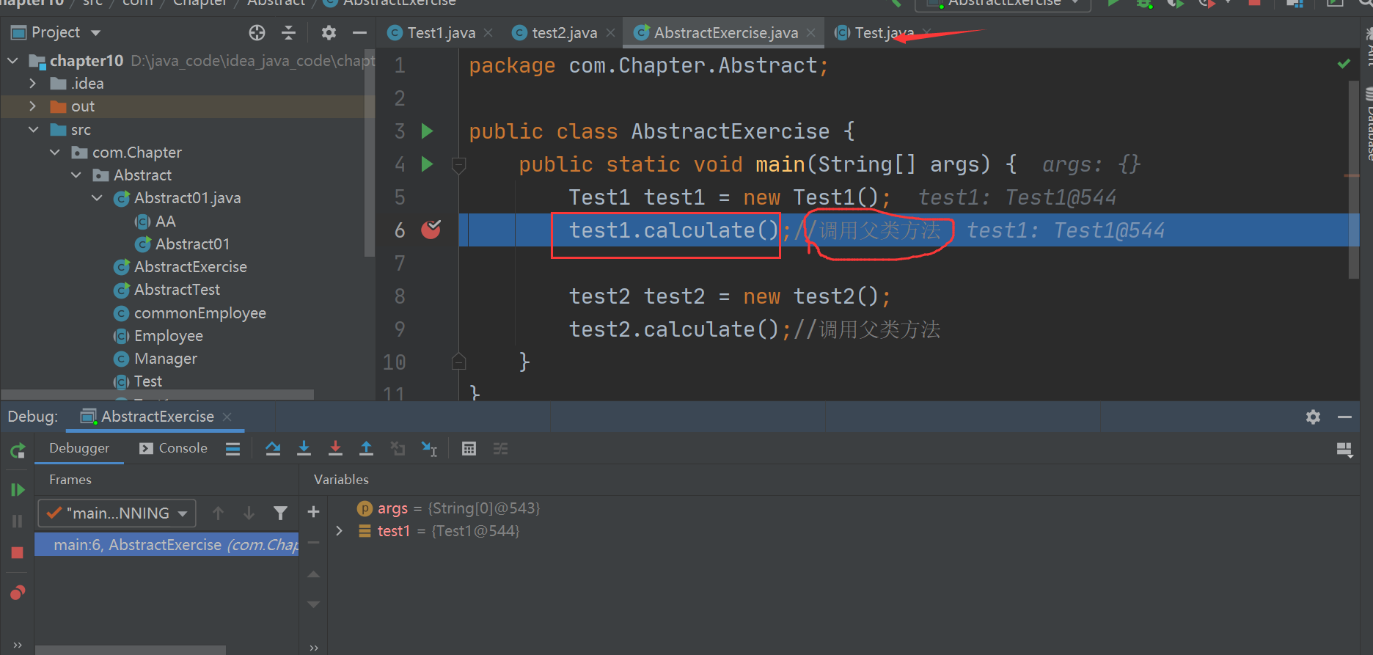Select args variable row
This screenshot has width=1373, height=655.
(448, 508)
